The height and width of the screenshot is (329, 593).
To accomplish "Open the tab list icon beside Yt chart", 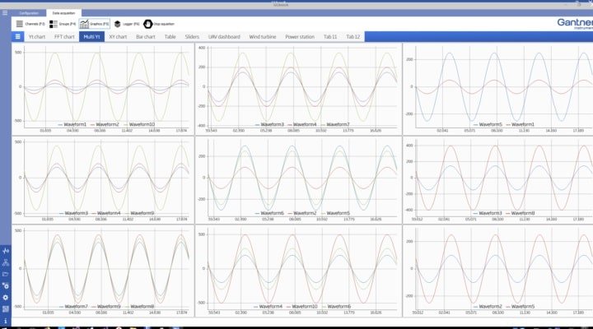I will (x=17, y=37).
